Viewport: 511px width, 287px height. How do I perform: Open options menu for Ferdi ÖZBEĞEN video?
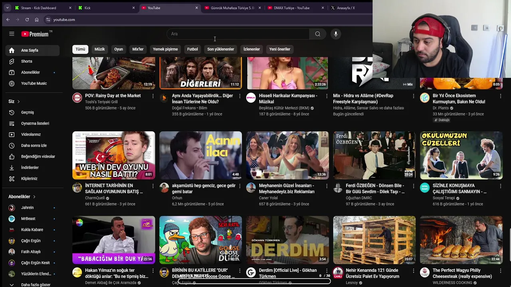coord(414,186)
